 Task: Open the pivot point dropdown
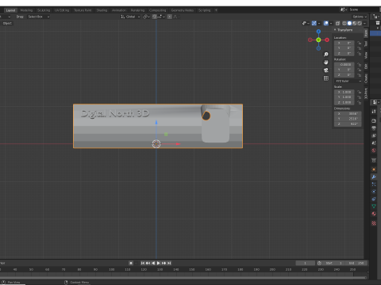(146, 17)
